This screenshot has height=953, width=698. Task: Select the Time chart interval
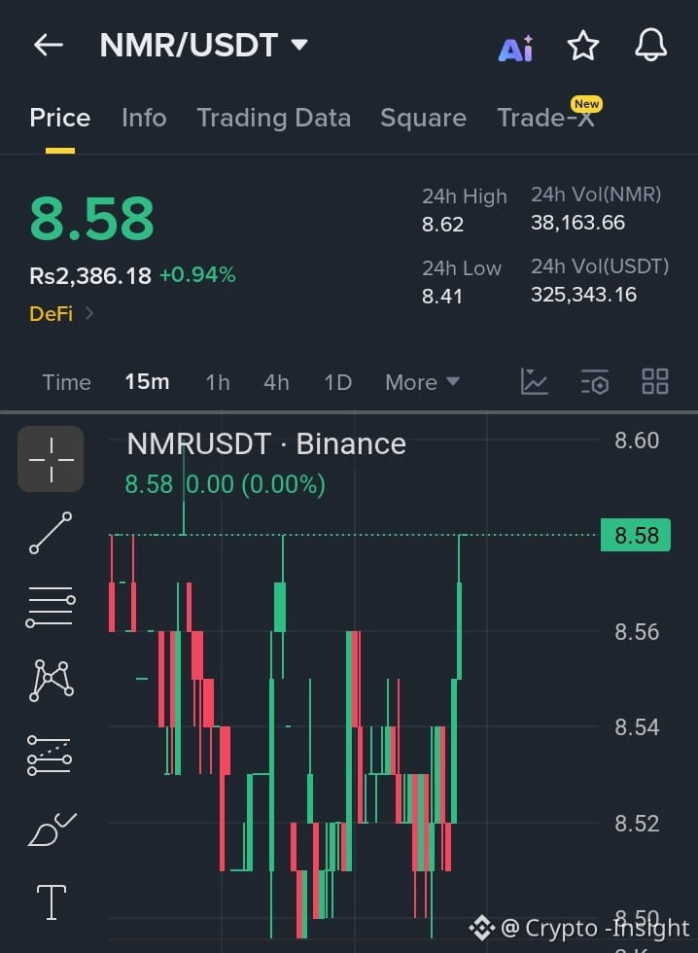67,382
